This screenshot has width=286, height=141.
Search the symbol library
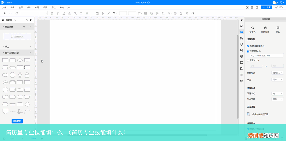[x=27, y=20]
